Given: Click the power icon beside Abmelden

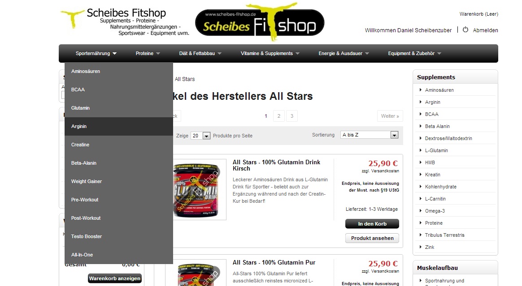Looking at the screenshot, I should (x=465, y=30).
